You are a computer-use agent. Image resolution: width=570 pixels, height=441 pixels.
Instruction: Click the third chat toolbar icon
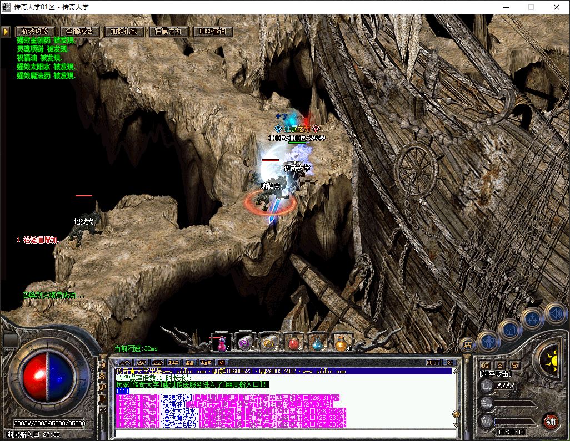(157, 362)
